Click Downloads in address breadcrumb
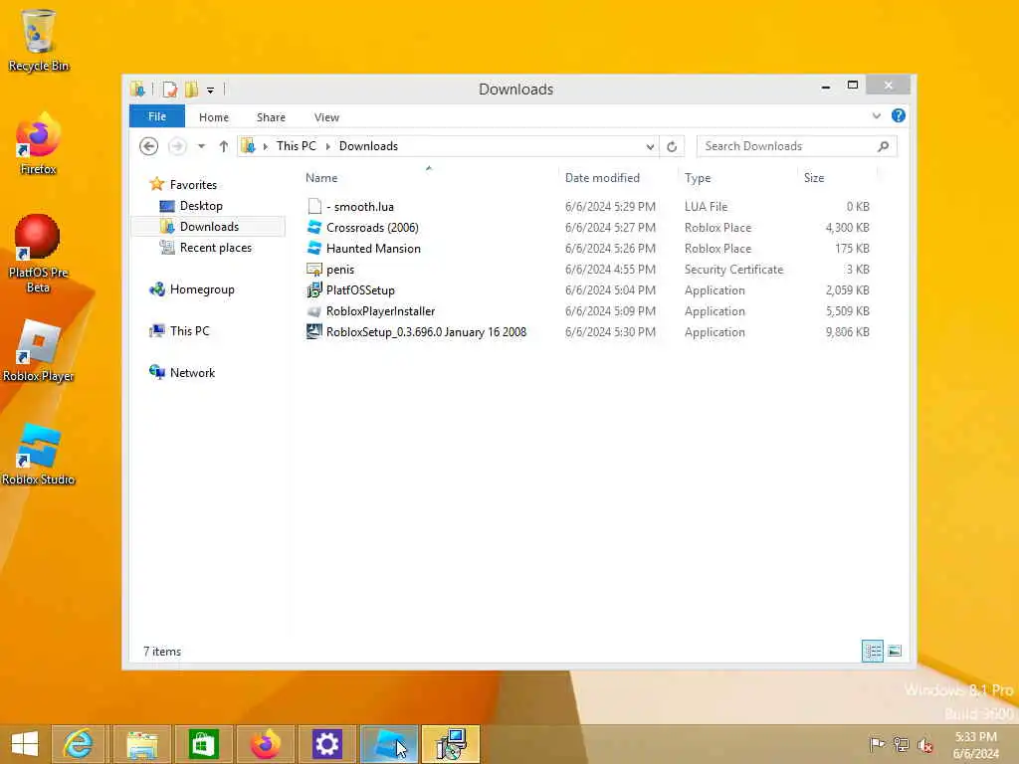This screenshot has width=1019, height=764. [x=368, y=146]
